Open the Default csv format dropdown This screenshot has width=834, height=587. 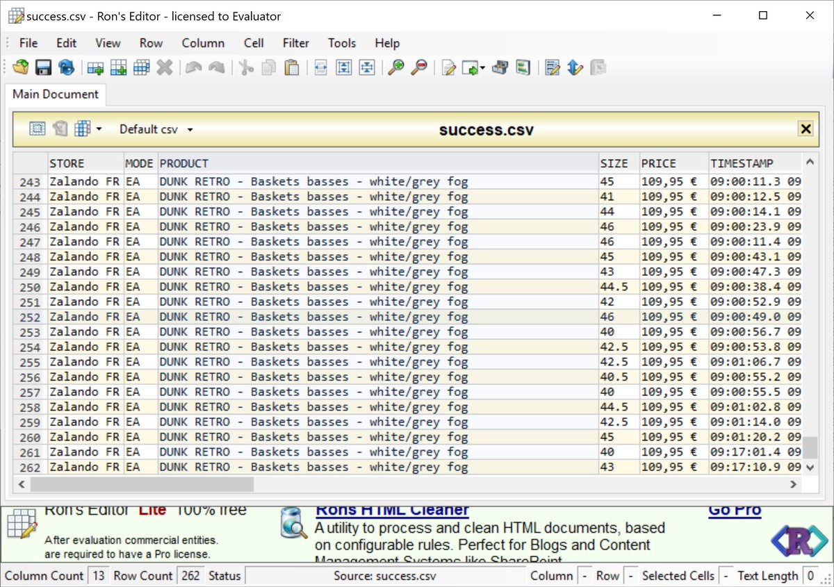pos(156,129)
